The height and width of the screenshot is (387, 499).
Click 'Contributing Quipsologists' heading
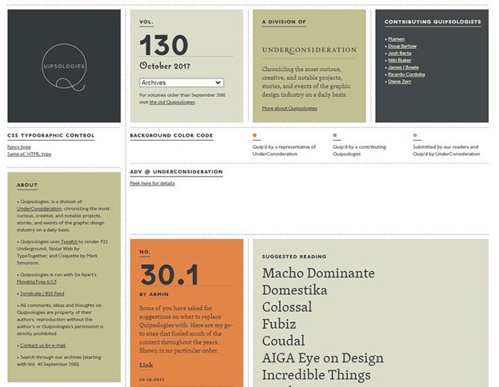tap(433, 22)
